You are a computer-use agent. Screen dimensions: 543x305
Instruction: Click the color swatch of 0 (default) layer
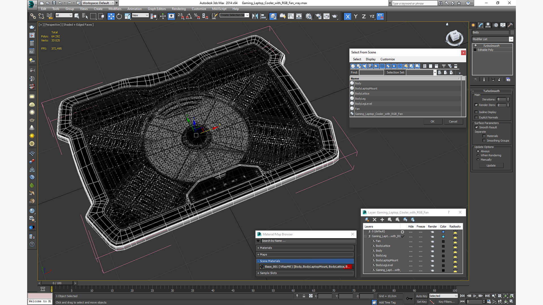click(x=443, y=232)
